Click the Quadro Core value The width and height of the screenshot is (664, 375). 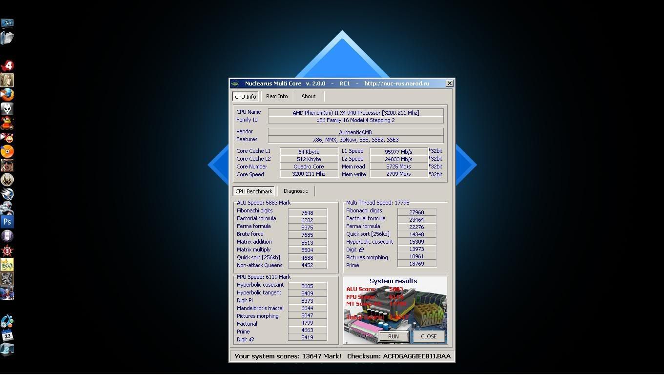click(309, 167)
